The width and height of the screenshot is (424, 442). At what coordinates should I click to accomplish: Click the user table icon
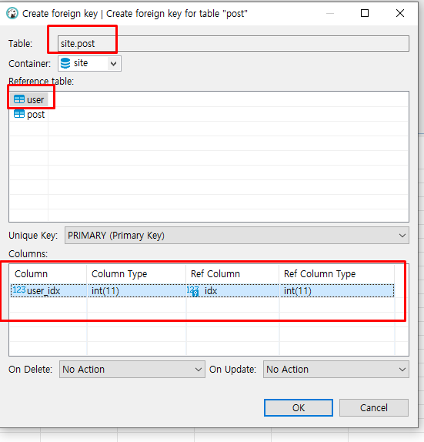(x=19, y=99)
